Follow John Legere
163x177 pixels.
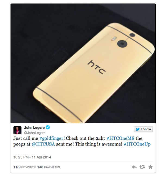pyautogui.click(x=143, y=129)
